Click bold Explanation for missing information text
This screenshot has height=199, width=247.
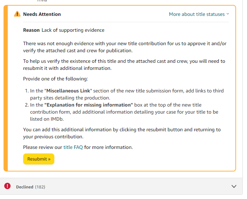pos(88,105)
